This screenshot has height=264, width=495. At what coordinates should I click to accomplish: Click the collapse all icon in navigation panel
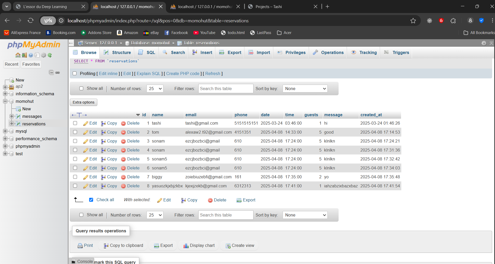[x=51, y=72]
